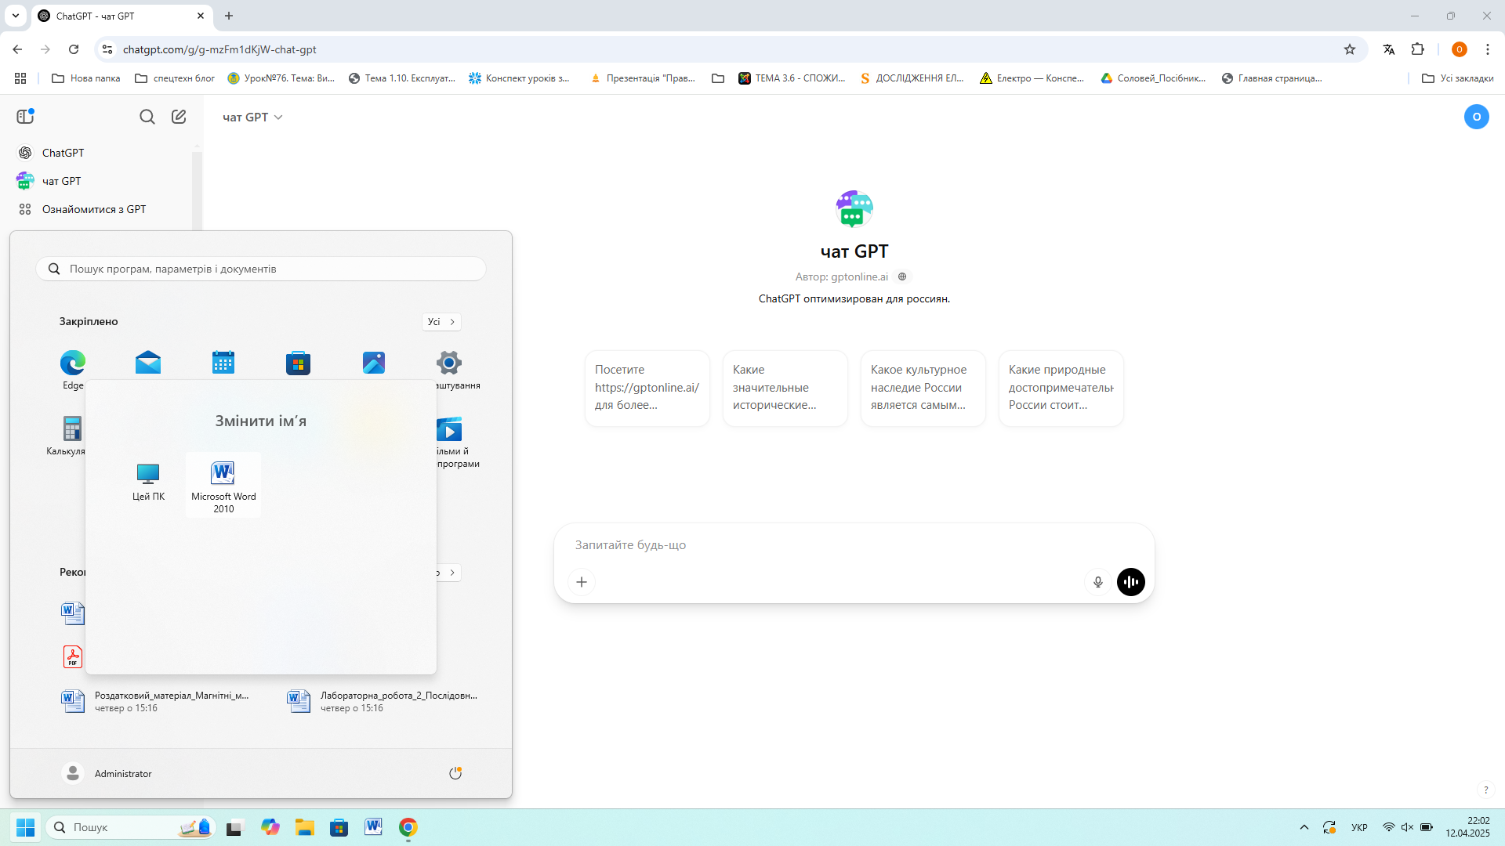This screenshot has width=1505, height=846.
Task: Open the Chrome extensions puzzle icon
Action: (x=1417, y=49)
